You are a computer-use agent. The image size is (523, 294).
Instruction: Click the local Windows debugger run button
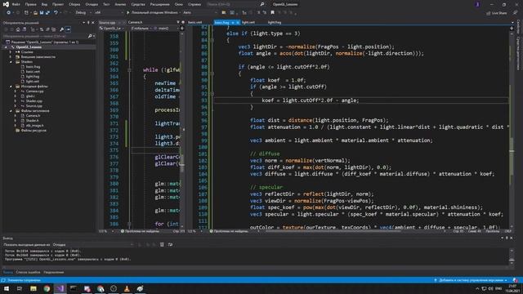tap(153, 13)
